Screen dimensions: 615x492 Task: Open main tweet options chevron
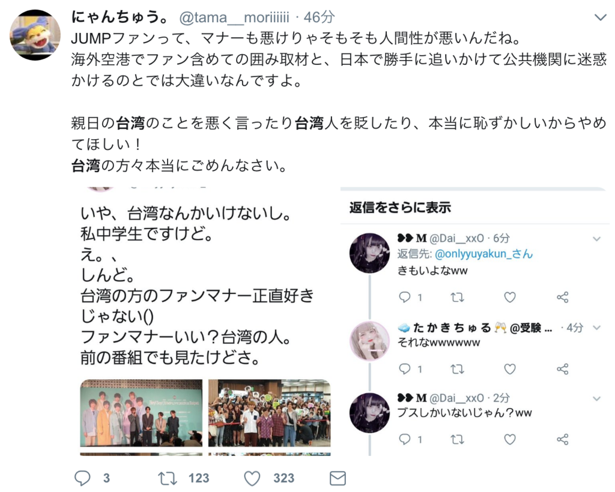point(601,17)
